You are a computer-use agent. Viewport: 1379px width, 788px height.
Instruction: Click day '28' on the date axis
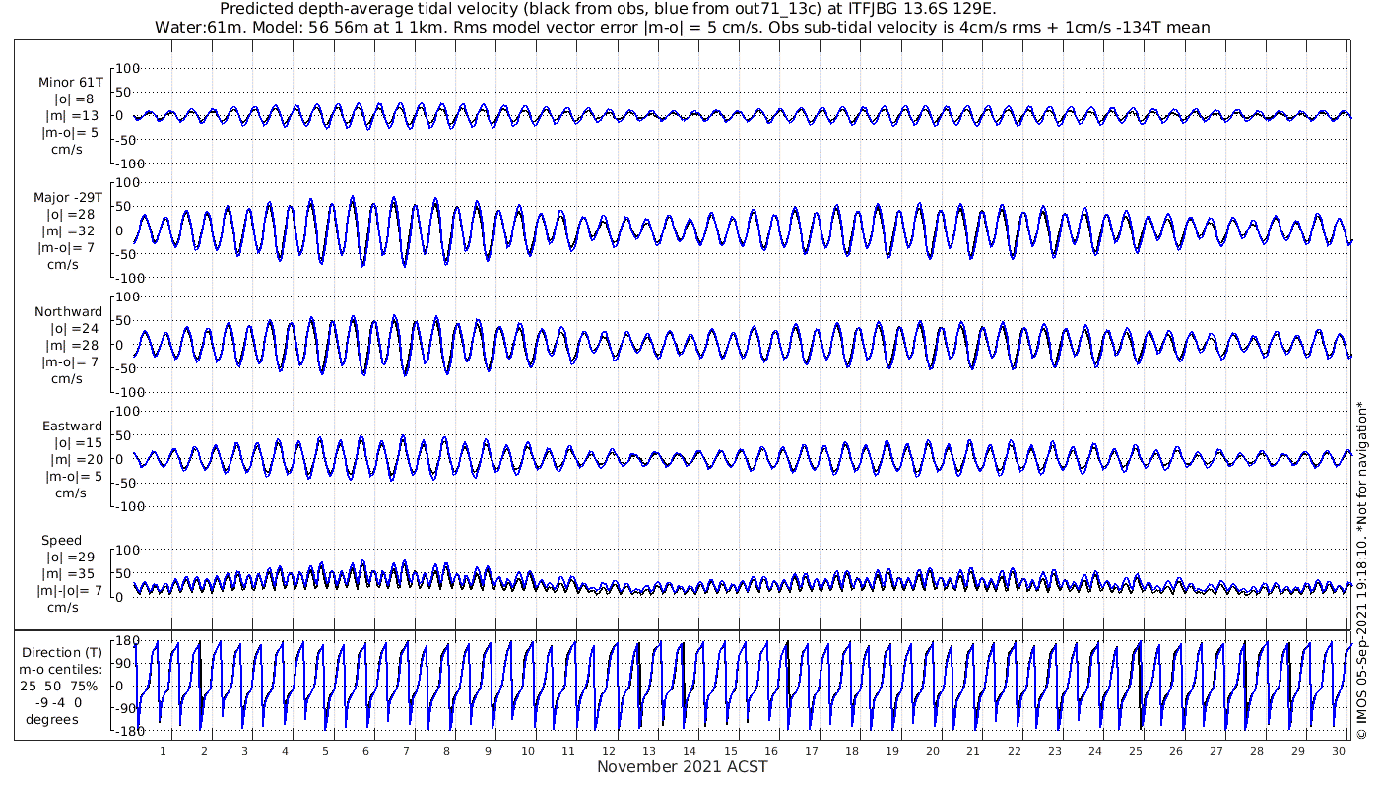click(1258, 751)
